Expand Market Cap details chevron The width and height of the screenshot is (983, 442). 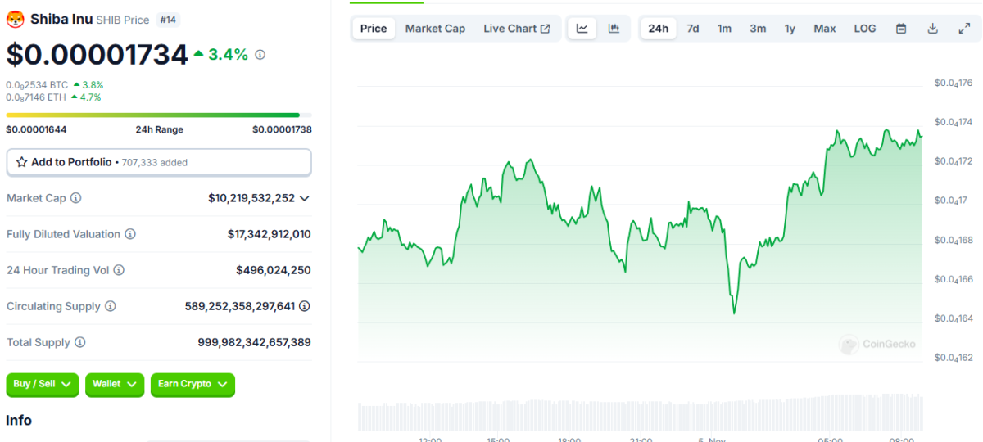click(x=305, y=198)
